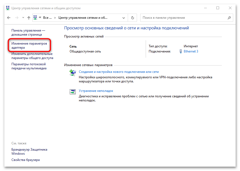Open 'Создание и настройка нового подключения' link
240x171 pixels.
119,72
